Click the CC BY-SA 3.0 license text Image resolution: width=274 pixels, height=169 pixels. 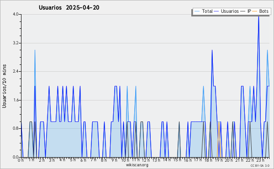coord(260,166)
